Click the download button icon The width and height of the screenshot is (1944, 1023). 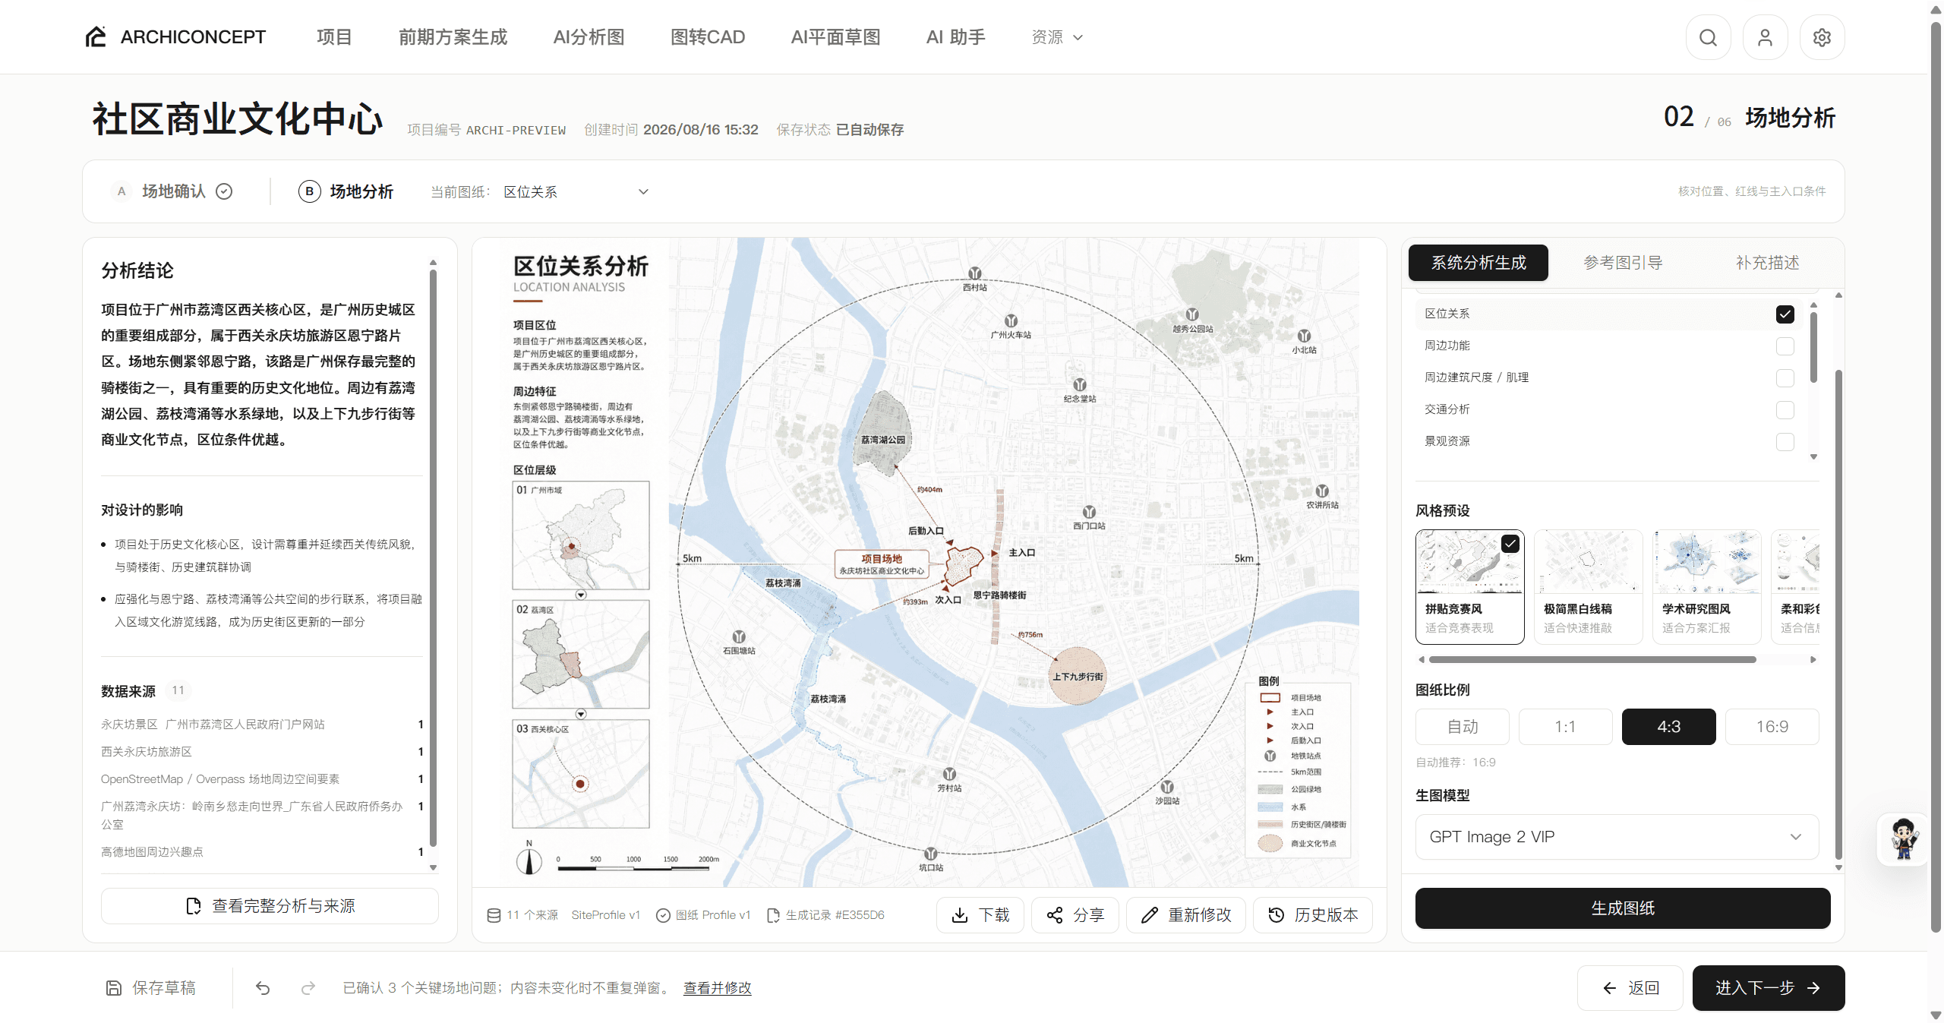[x=960, y=915]
